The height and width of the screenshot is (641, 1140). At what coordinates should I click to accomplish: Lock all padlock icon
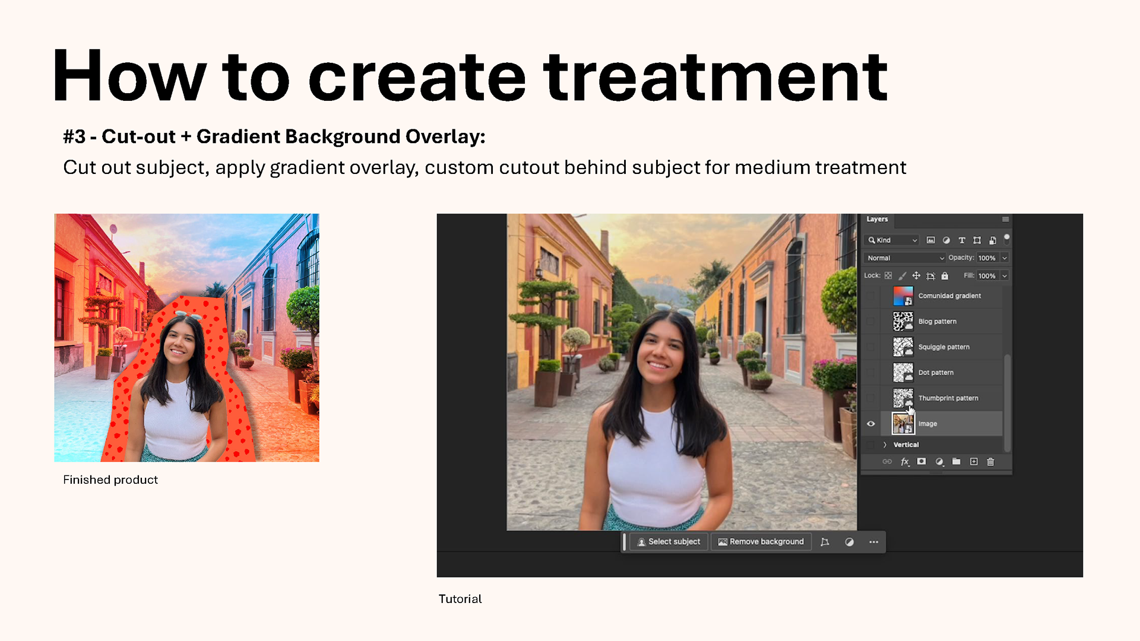pyautogui.click(x=945, y=276)
